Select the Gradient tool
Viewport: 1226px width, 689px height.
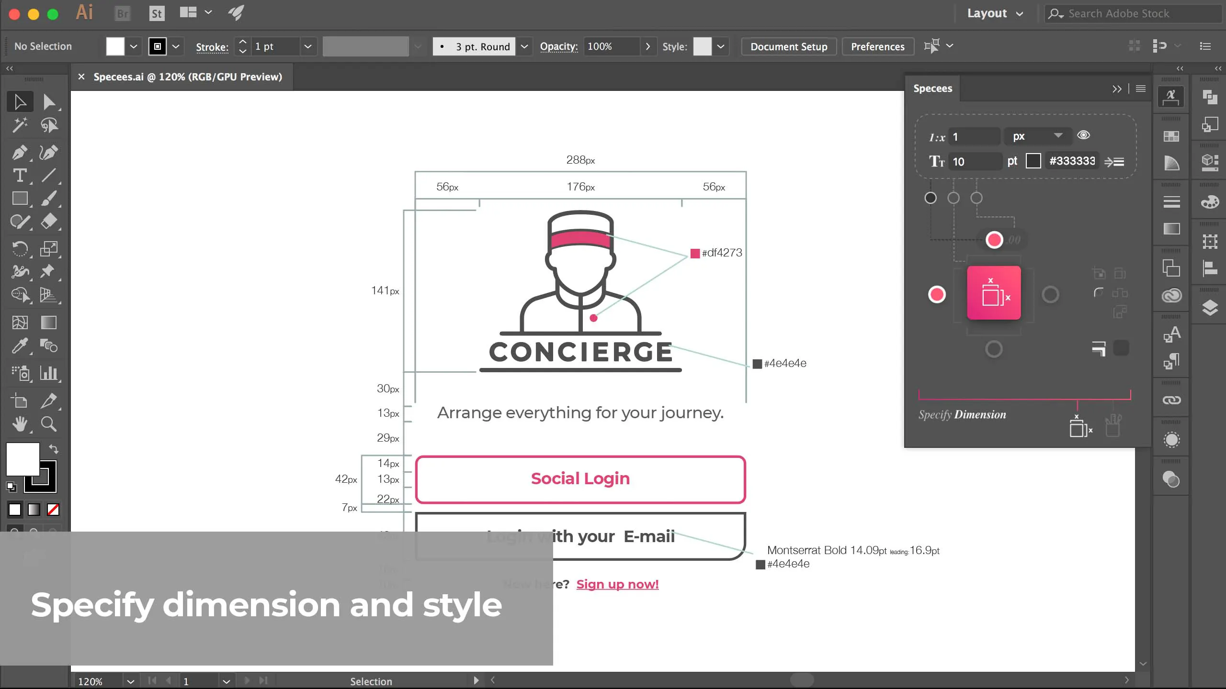click(x=49, y=322)
